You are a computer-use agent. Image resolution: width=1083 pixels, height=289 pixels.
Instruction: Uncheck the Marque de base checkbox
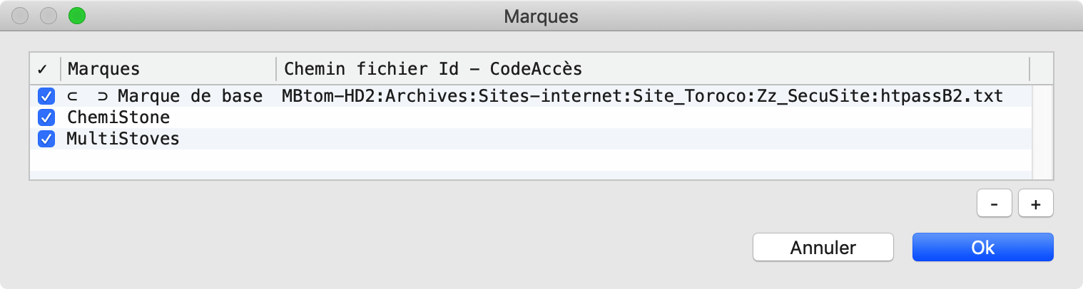click(46, 96)
